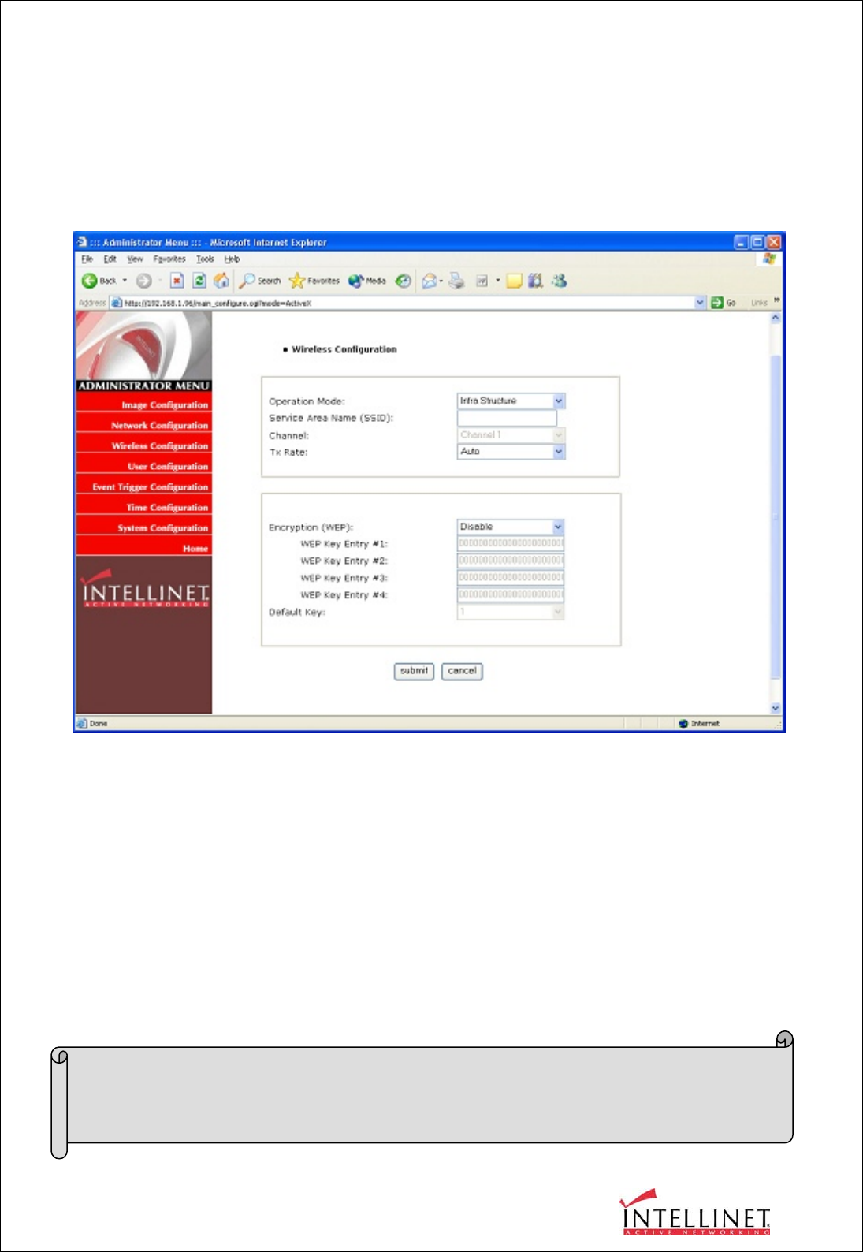Open the View menu

(136, 259)
